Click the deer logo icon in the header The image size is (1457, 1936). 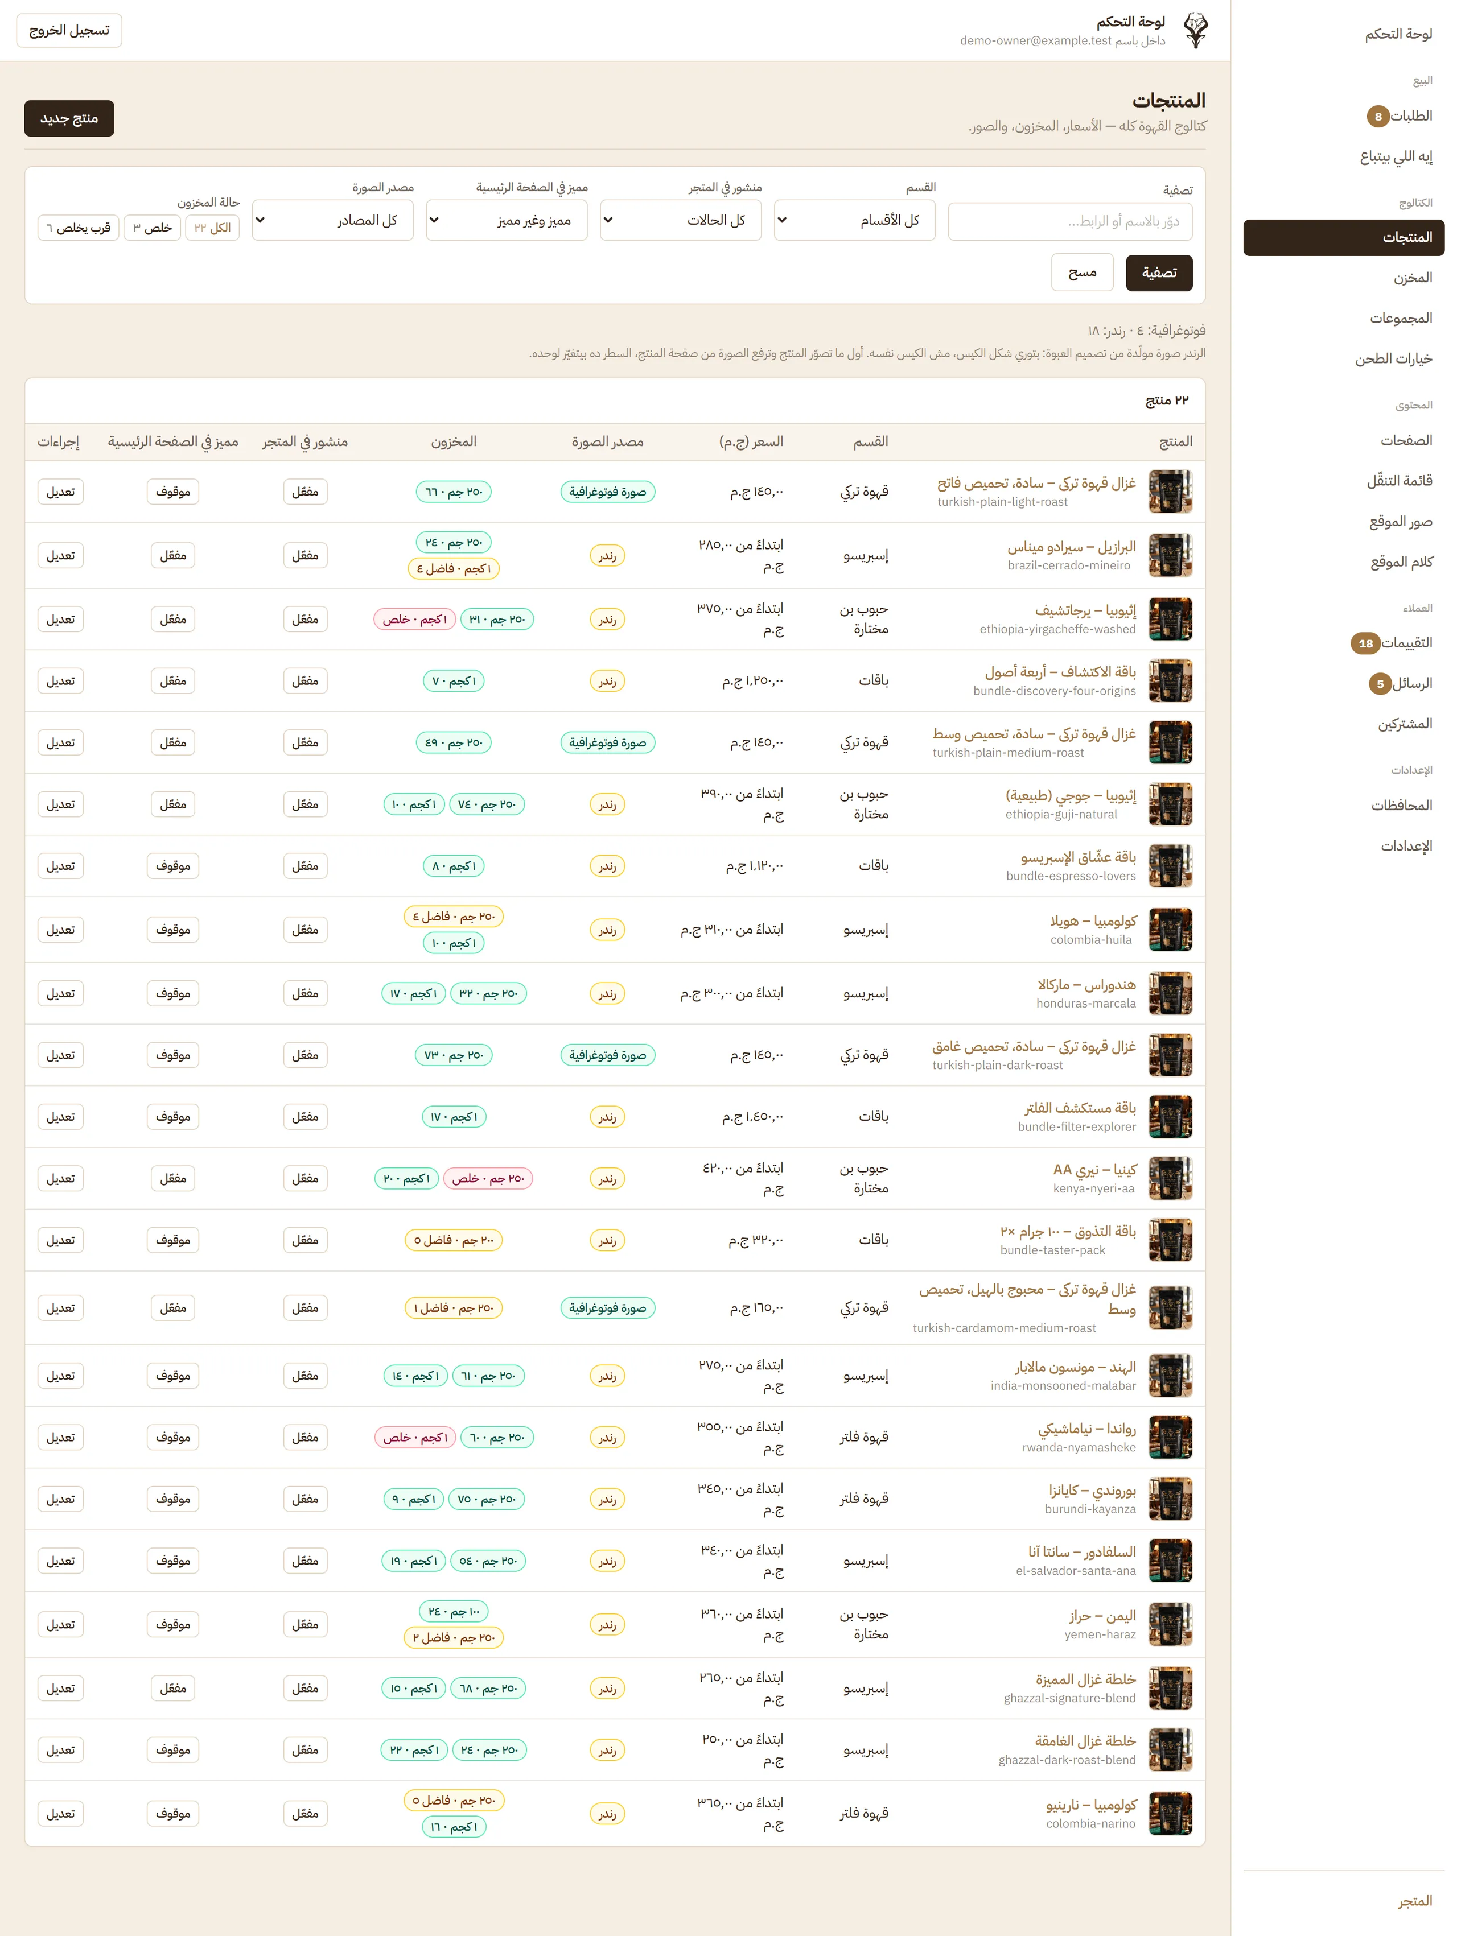pyautogui.click(x=1195, y=31)
